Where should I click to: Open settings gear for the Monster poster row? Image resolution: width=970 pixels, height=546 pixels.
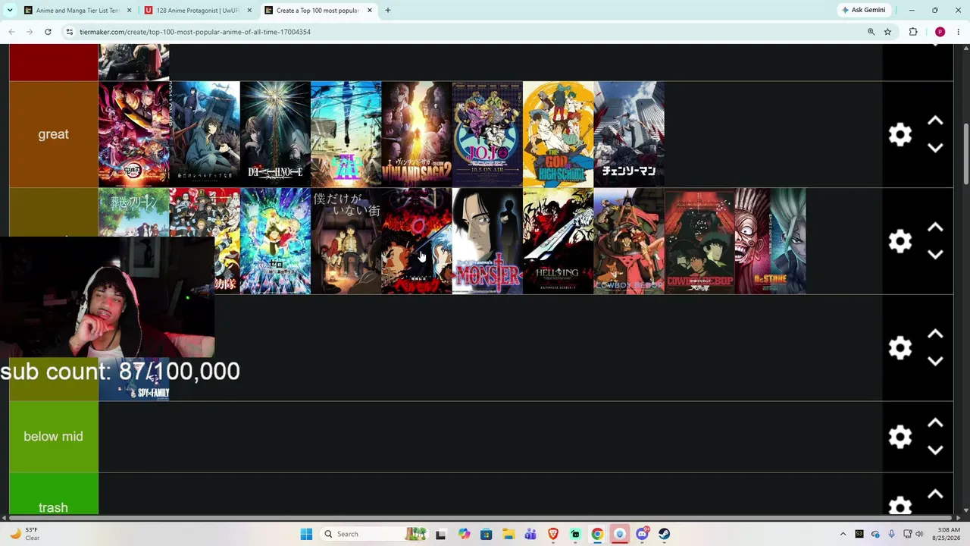(x=900, y=242)
